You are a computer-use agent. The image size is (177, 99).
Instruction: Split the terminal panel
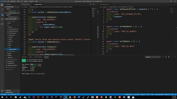(166, 57)
